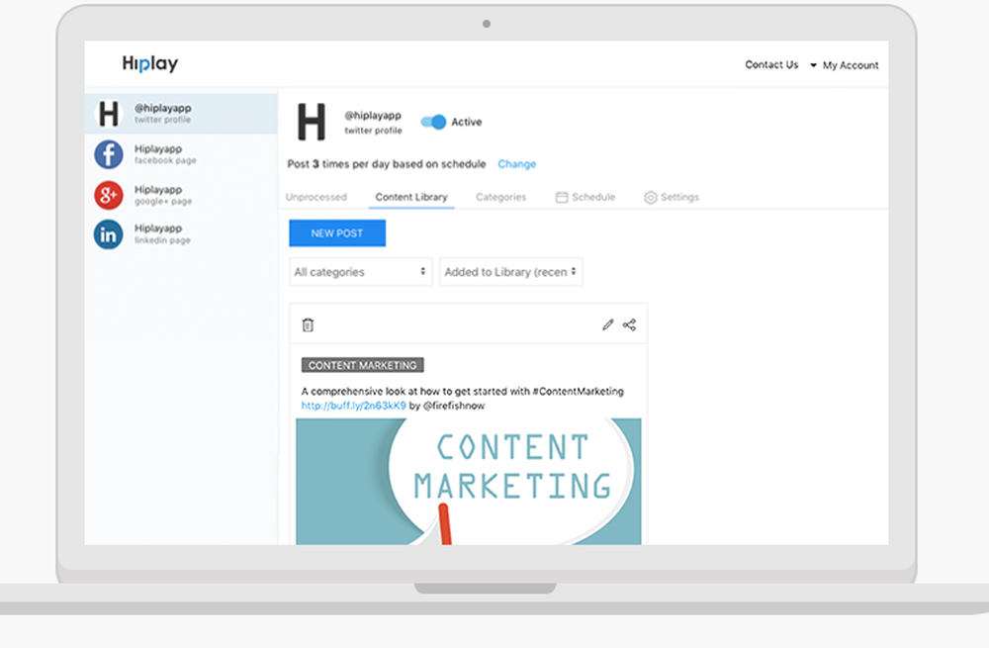
Task: Switch to the Unprocessed tab
Action: tap(316, 197)
